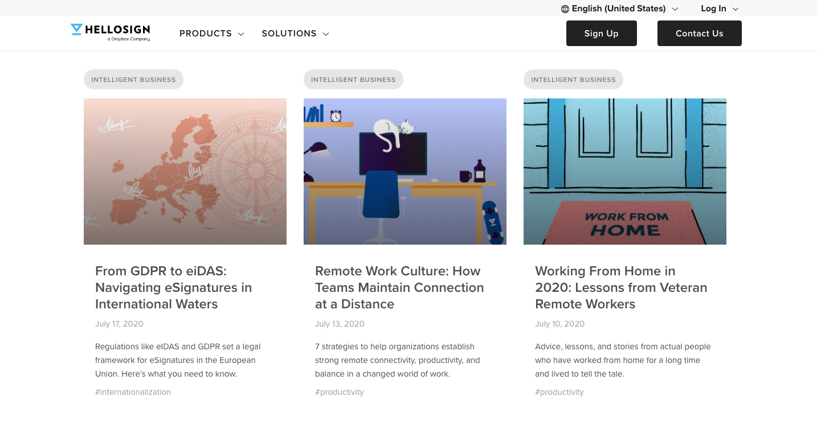Click the Sign Up button
The height and width of the screenshot is (421, 817).
tap(601, 34)
